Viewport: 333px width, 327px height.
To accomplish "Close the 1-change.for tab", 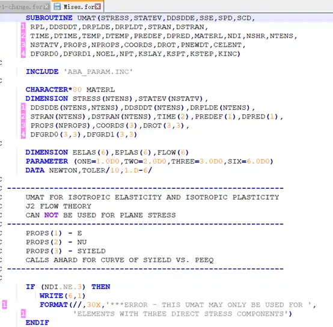I will pyautogui.click(x=46, y=7).
